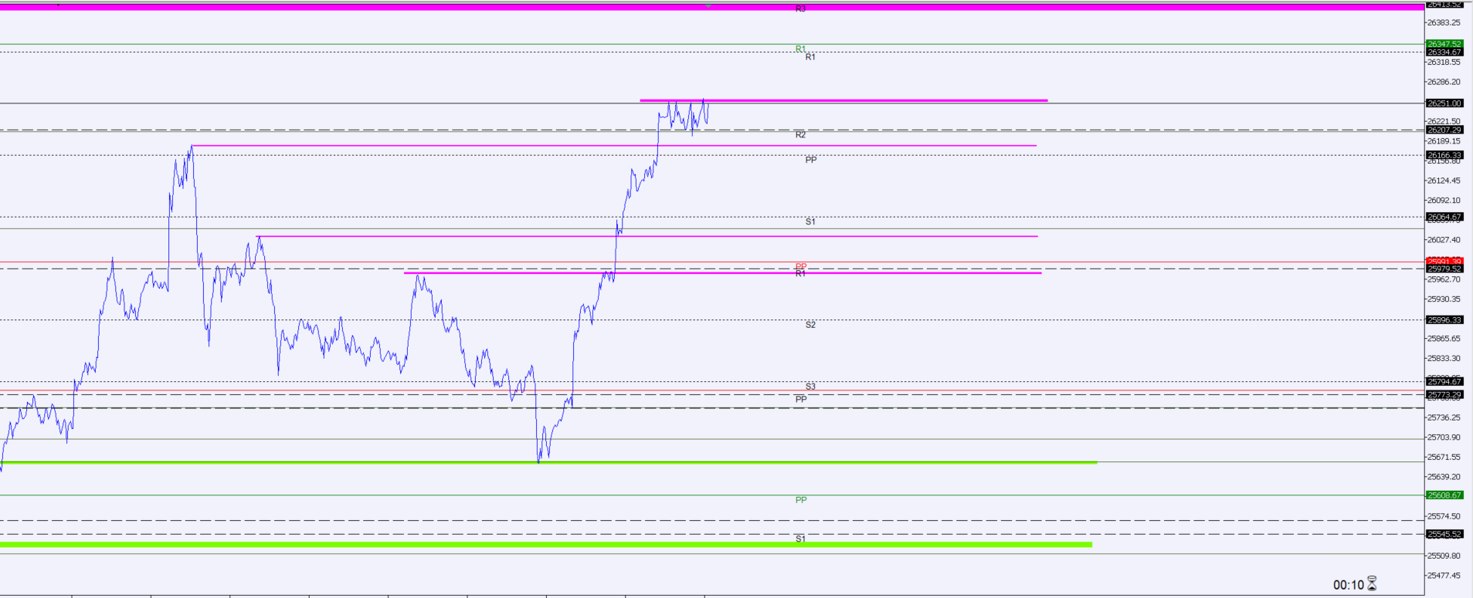Click the 25896.33 price tag on the axis

click(x=1444, y=319)
